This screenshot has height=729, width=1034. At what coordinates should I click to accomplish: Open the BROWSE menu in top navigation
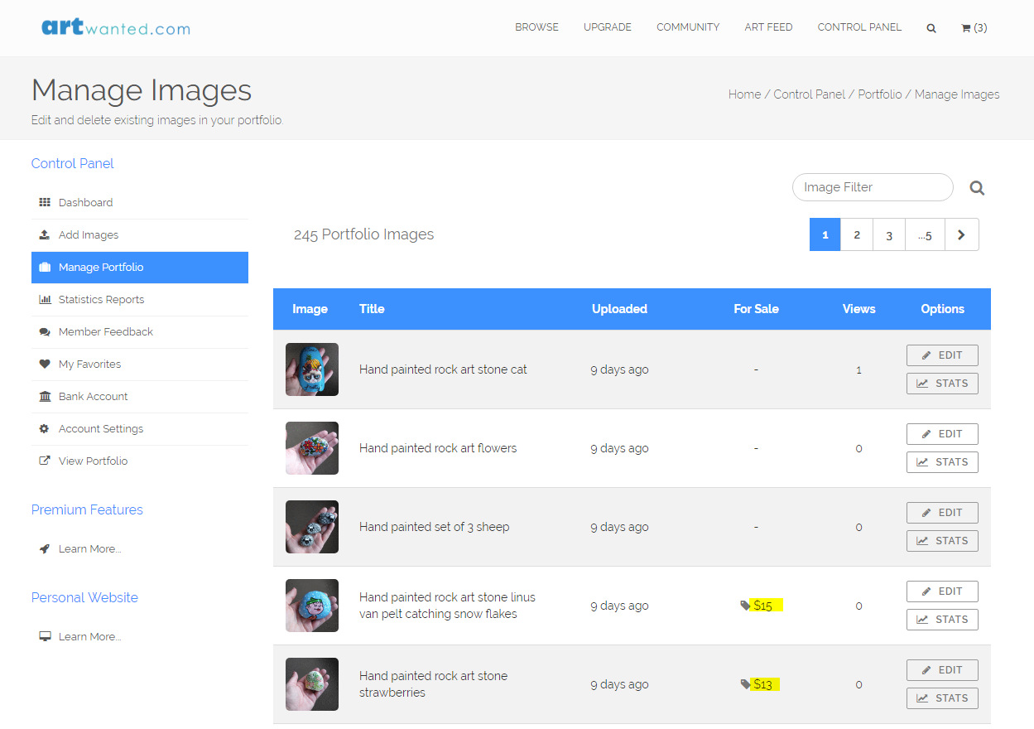pos(536,27)
